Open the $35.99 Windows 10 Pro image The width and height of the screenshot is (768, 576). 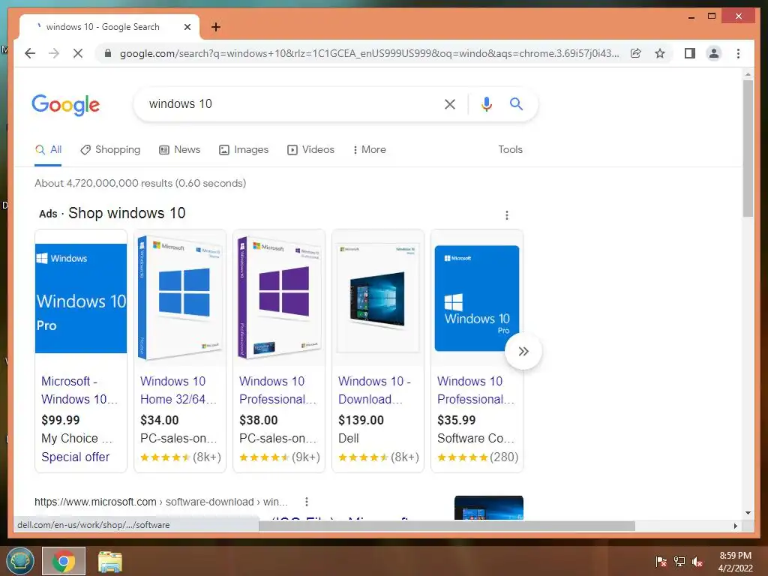476,298
